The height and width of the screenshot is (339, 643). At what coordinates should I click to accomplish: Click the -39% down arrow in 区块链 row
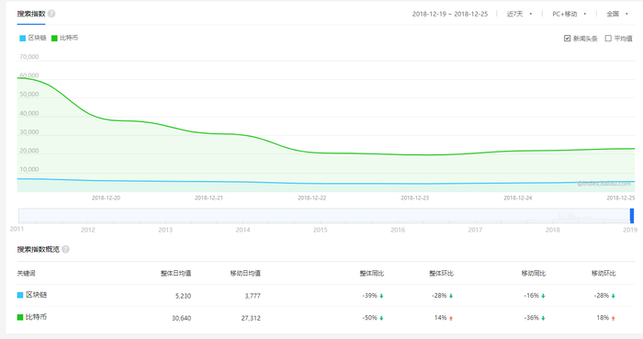381,296
